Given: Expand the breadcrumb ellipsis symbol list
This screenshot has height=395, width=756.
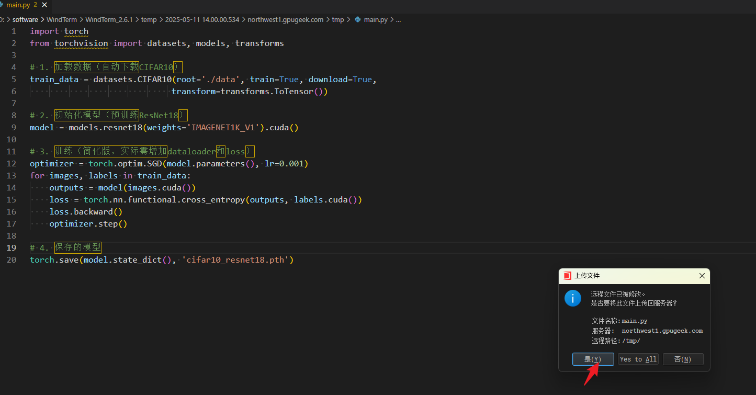Looking at the screenshot, I should [398, 19].
